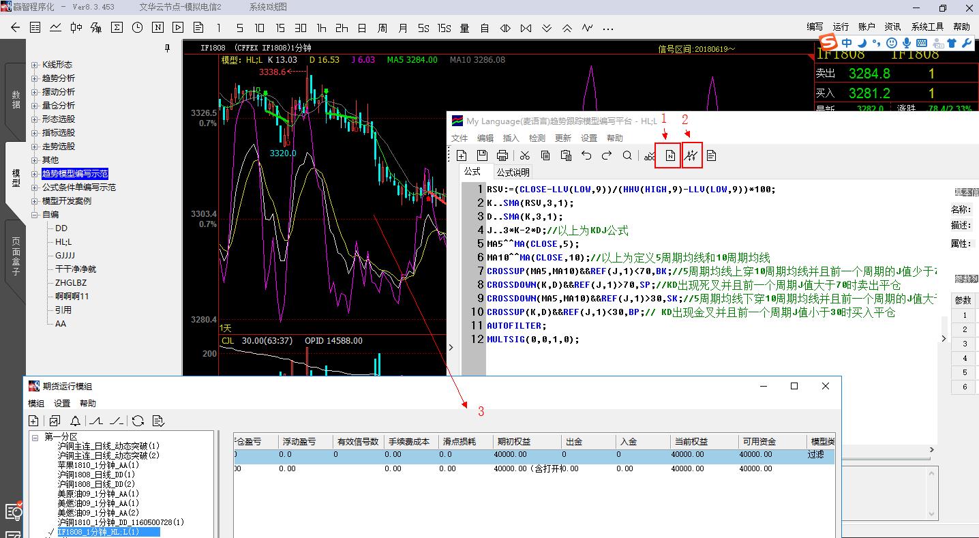979x538 pixels.
Task: Click the back arrow in main toolbar
Action: pos(16,28)
